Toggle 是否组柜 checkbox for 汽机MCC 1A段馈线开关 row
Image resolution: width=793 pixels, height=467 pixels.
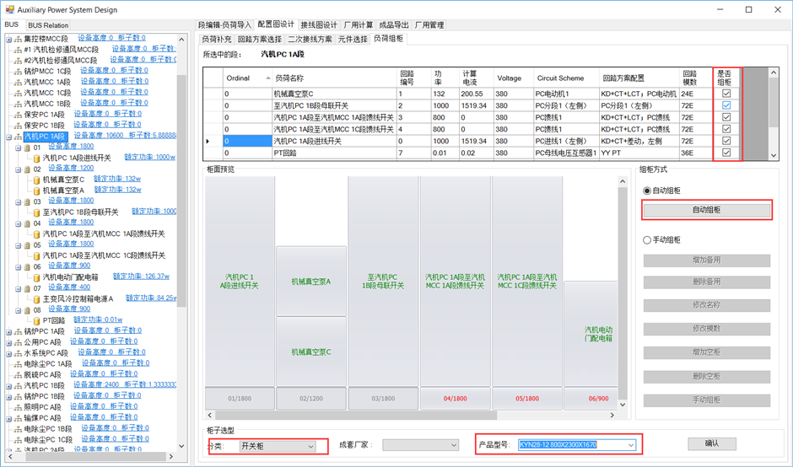click(726, 116)
